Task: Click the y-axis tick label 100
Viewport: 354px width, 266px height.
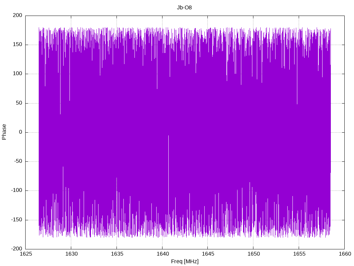Action: coord(18,74)
